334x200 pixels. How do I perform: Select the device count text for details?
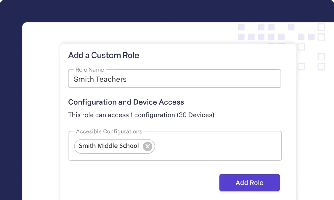pos(141,115)
